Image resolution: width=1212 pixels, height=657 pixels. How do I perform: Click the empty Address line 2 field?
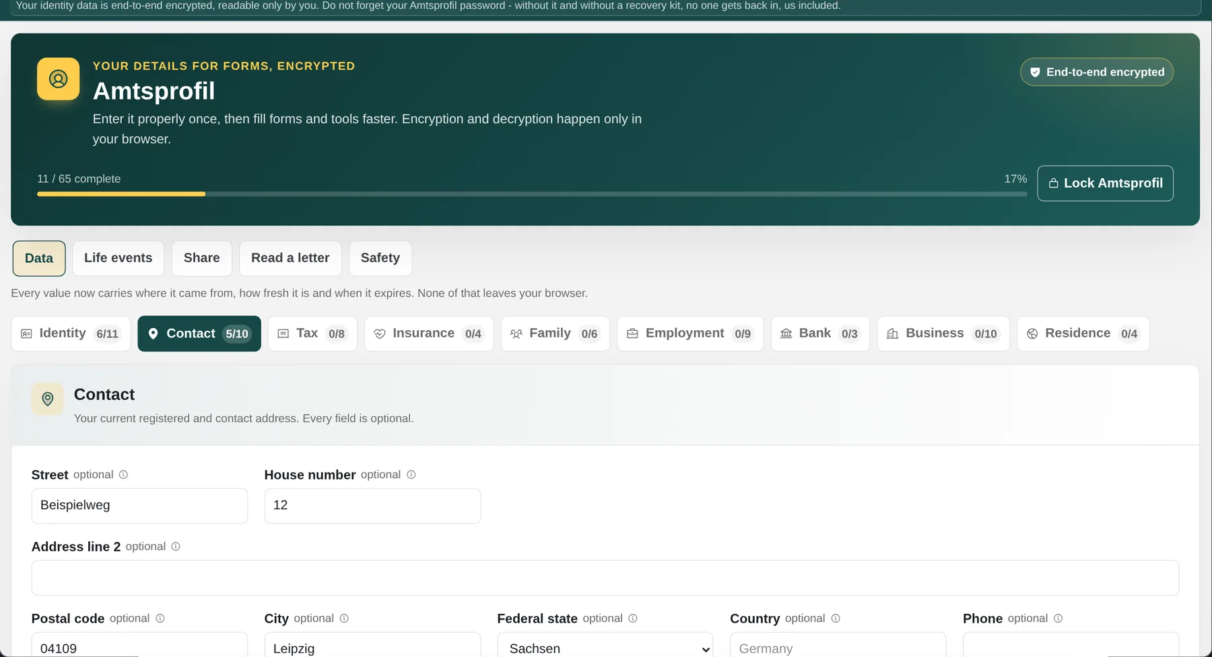pos(605,578)
